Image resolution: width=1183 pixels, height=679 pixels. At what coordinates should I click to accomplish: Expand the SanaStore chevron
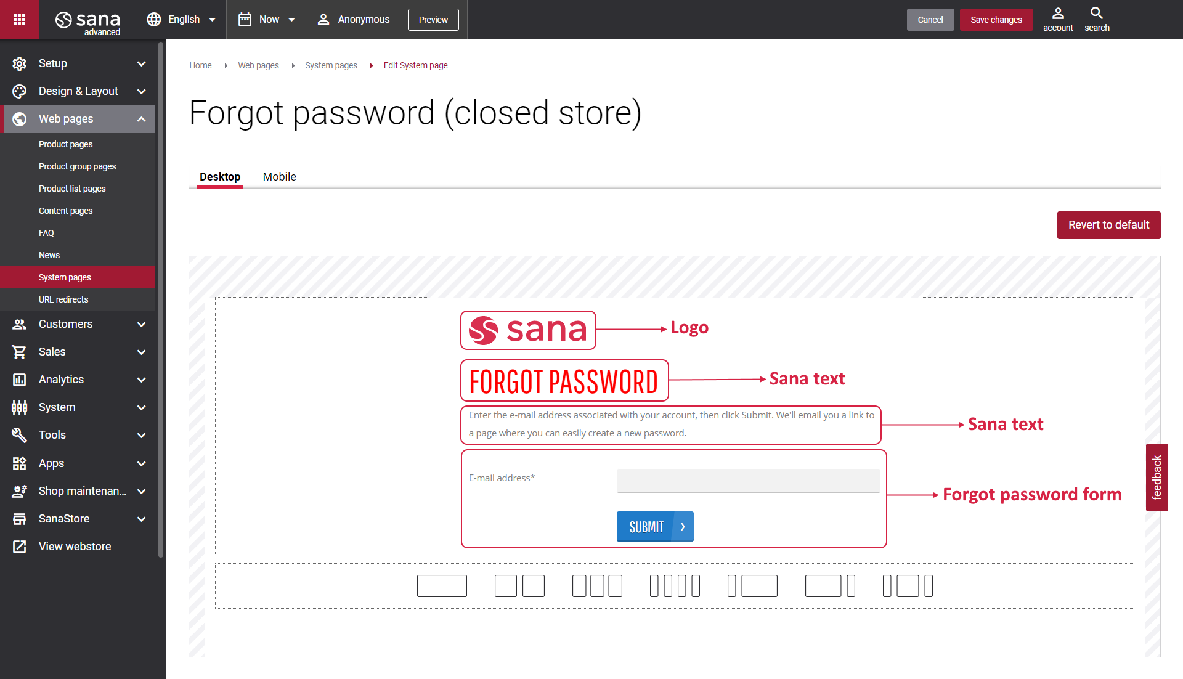coord(141,519)
